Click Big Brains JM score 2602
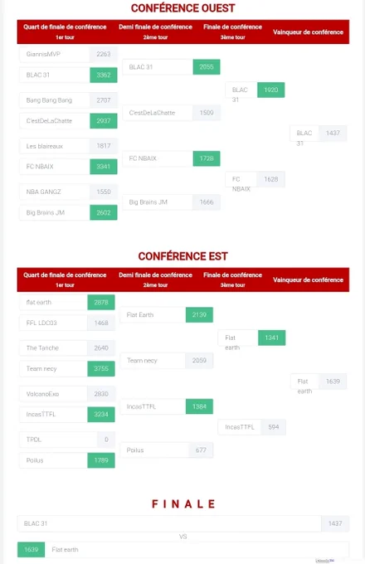365x564 pixels. point(104,212)
